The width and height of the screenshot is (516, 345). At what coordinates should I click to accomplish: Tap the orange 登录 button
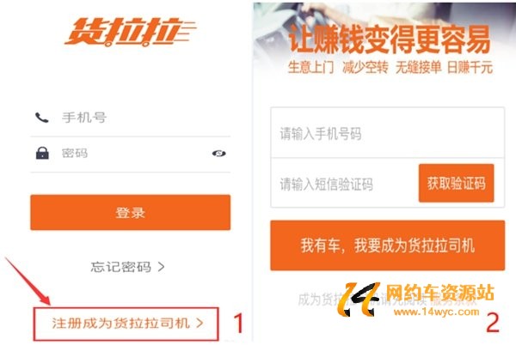[131, 212]
